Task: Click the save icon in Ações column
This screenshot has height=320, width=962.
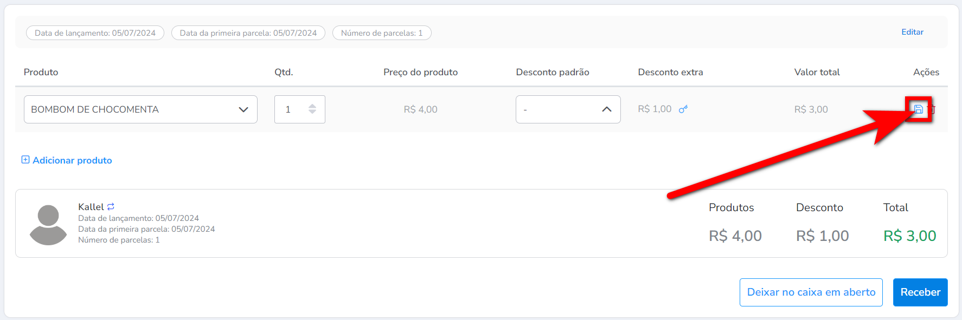Action: pos(918,109)
